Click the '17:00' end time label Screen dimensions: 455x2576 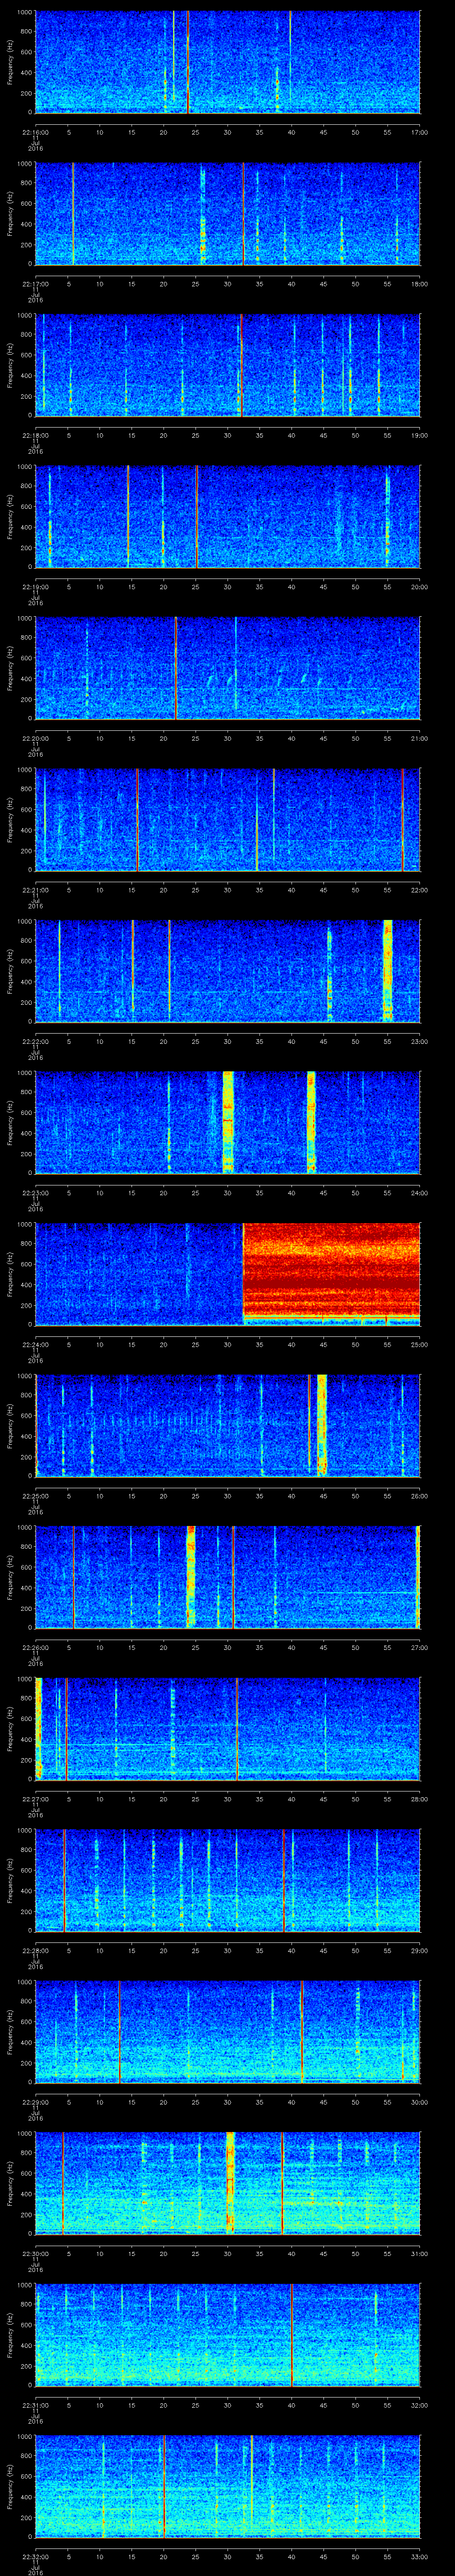419,132
